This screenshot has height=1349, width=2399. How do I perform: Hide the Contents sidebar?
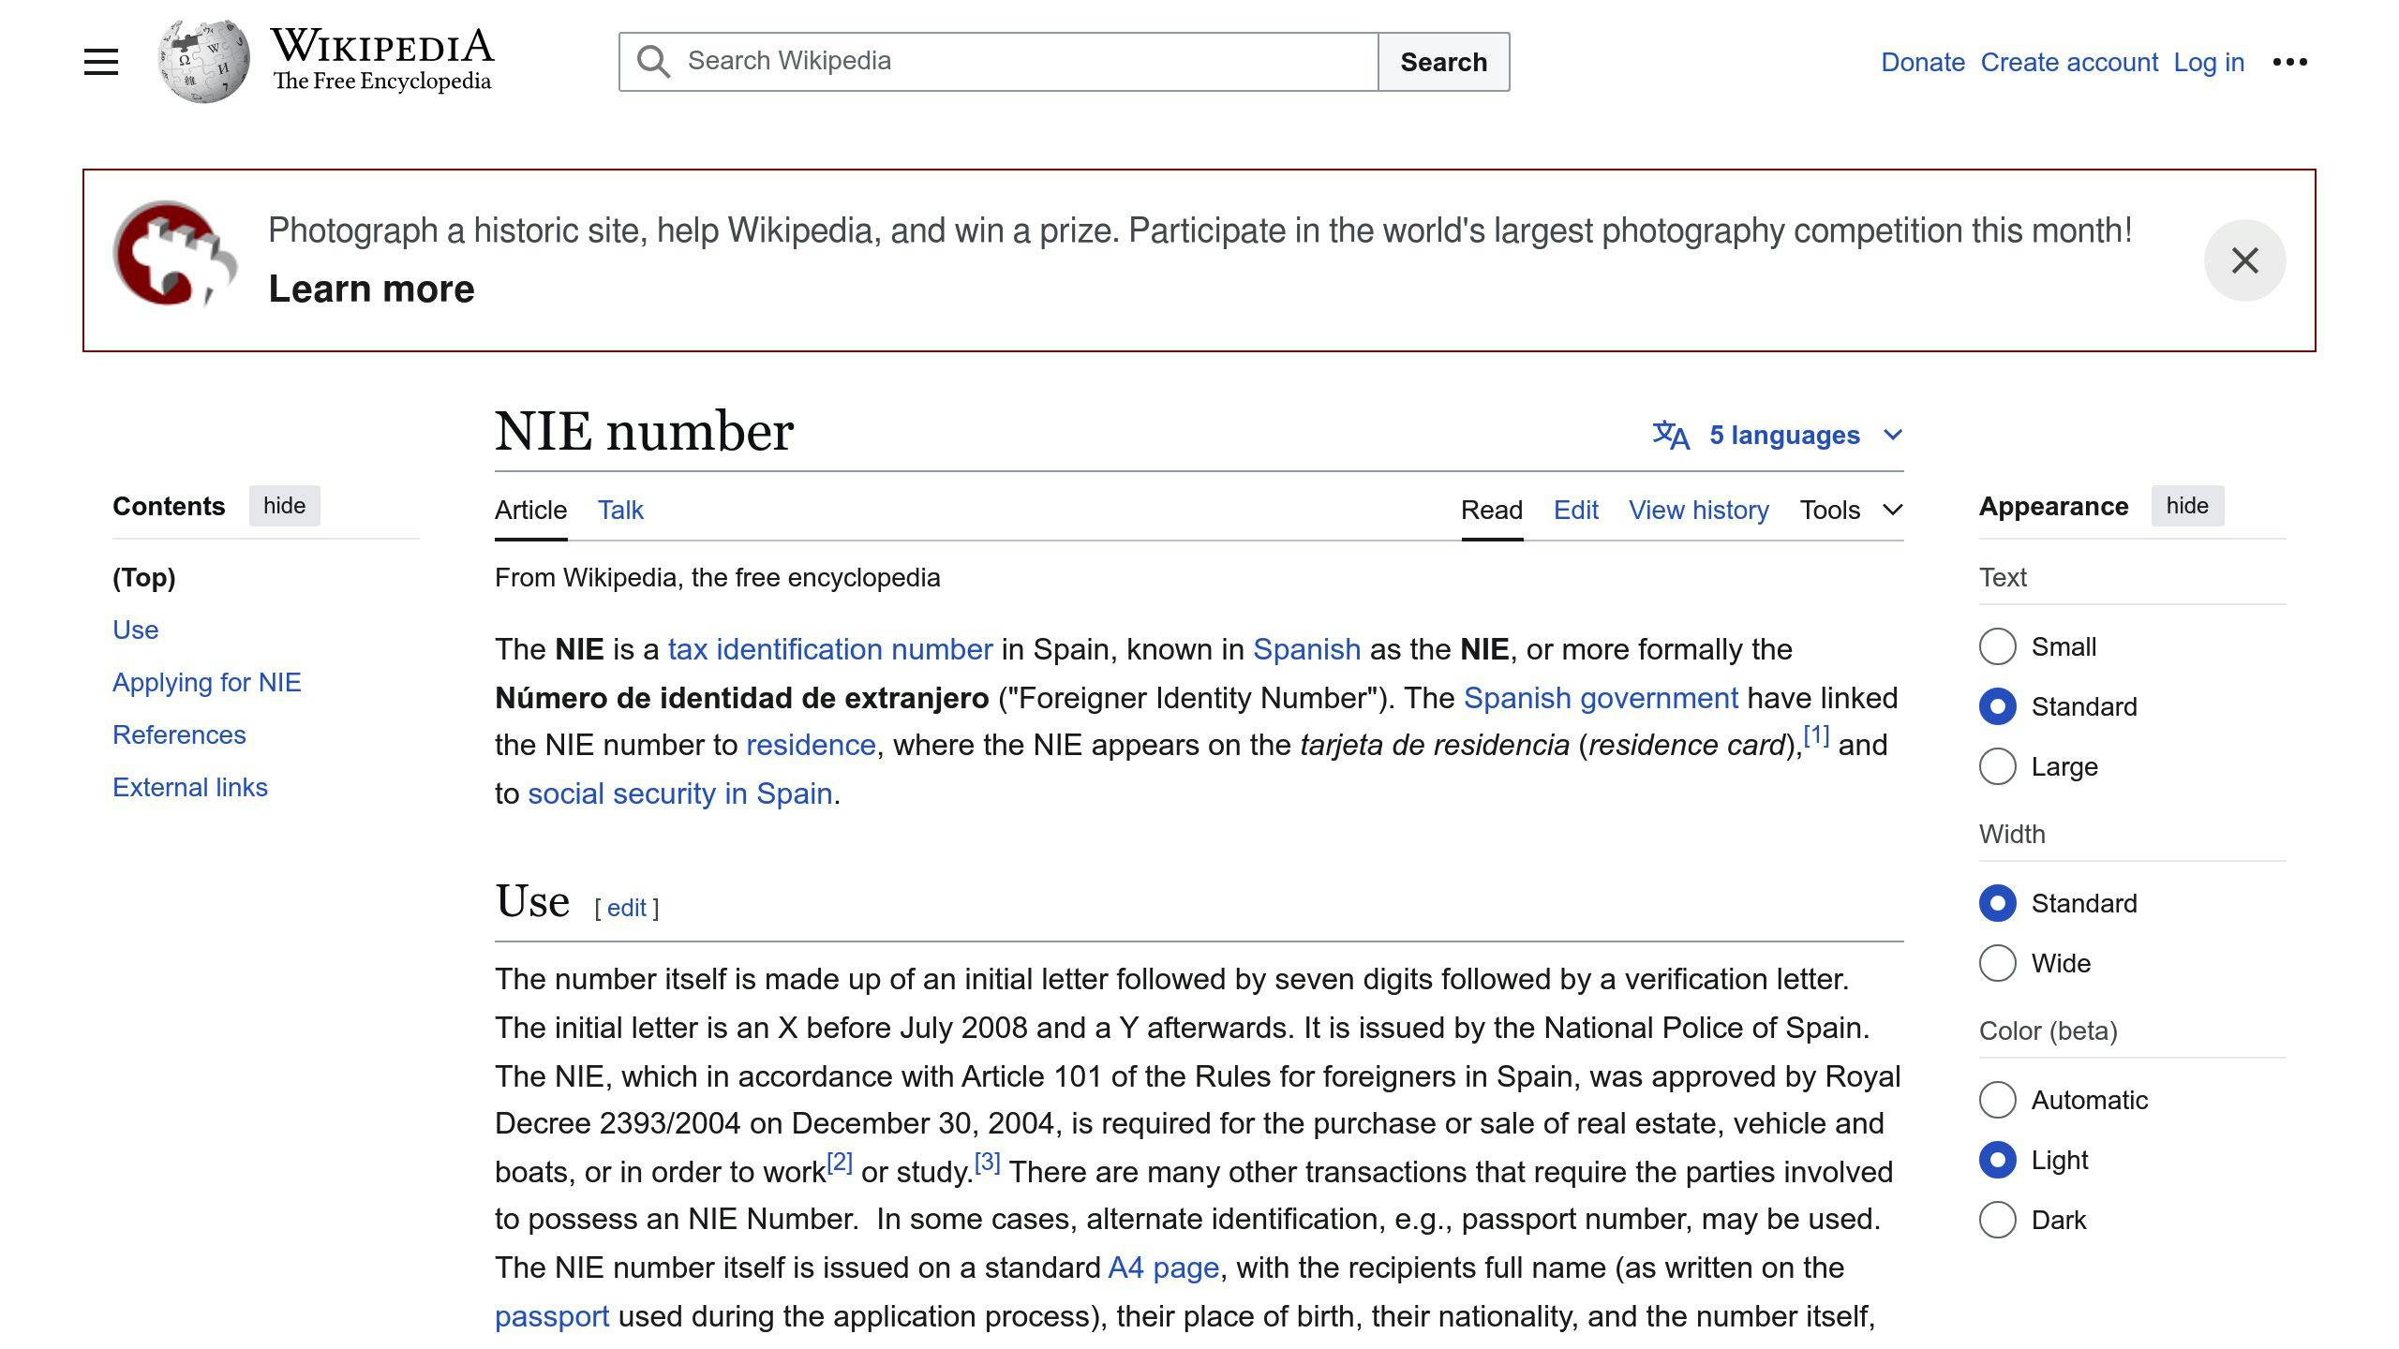284,506
